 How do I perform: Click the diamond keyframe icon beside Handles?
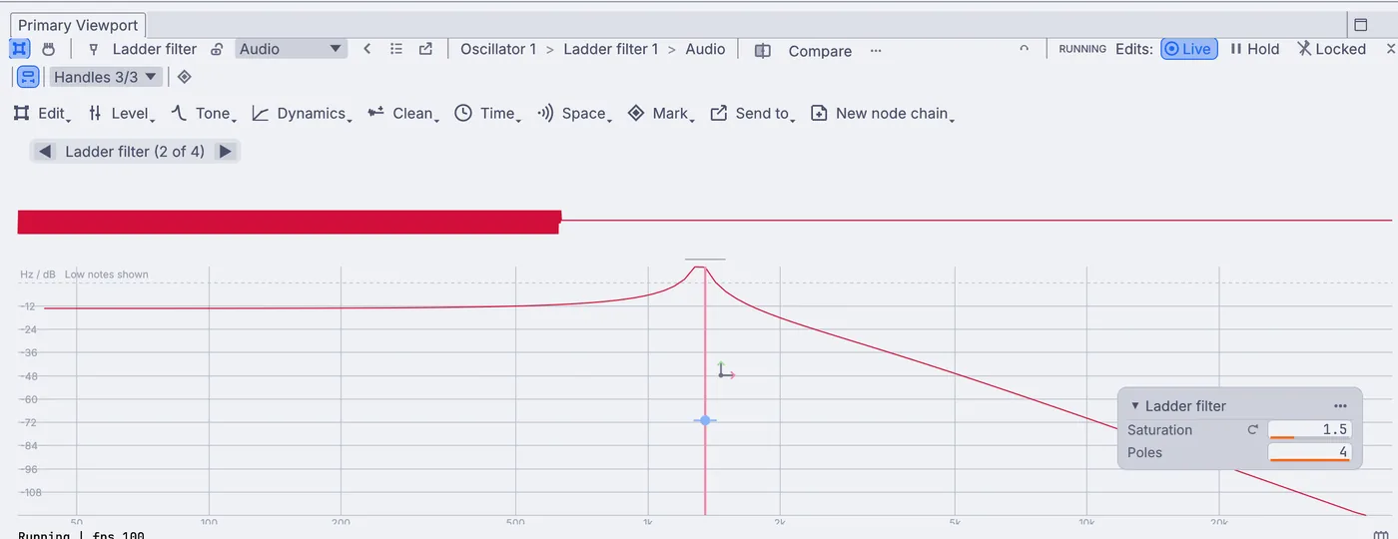[184, 77]
